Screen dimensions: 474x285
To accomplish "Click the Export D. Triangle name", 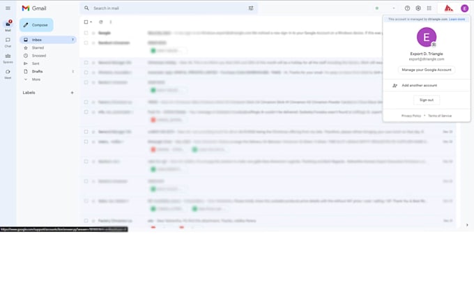I will click(426, 54).
